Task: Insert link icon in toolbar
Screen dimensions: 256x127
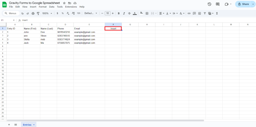Action: pos(189,13)
